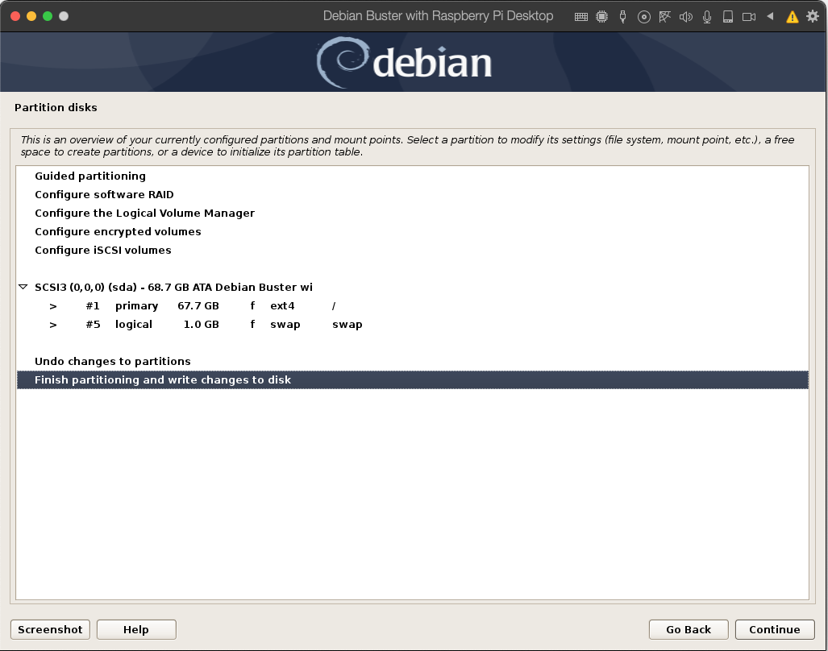
Task: Click the yellow minimize window button
Action: (31, 16)
